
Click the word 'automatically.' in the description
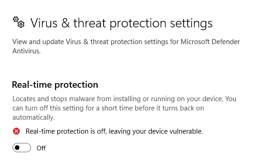click(x=34, y=117)
